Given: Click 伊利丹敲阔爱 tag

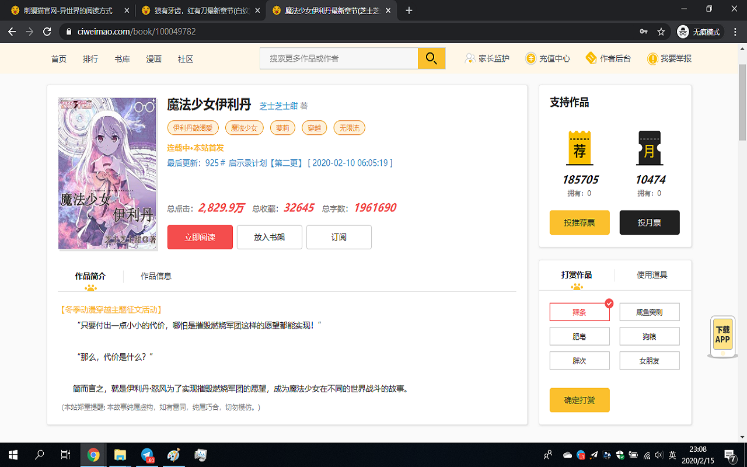Looking at the screenshot, I should tap(193, 128).
